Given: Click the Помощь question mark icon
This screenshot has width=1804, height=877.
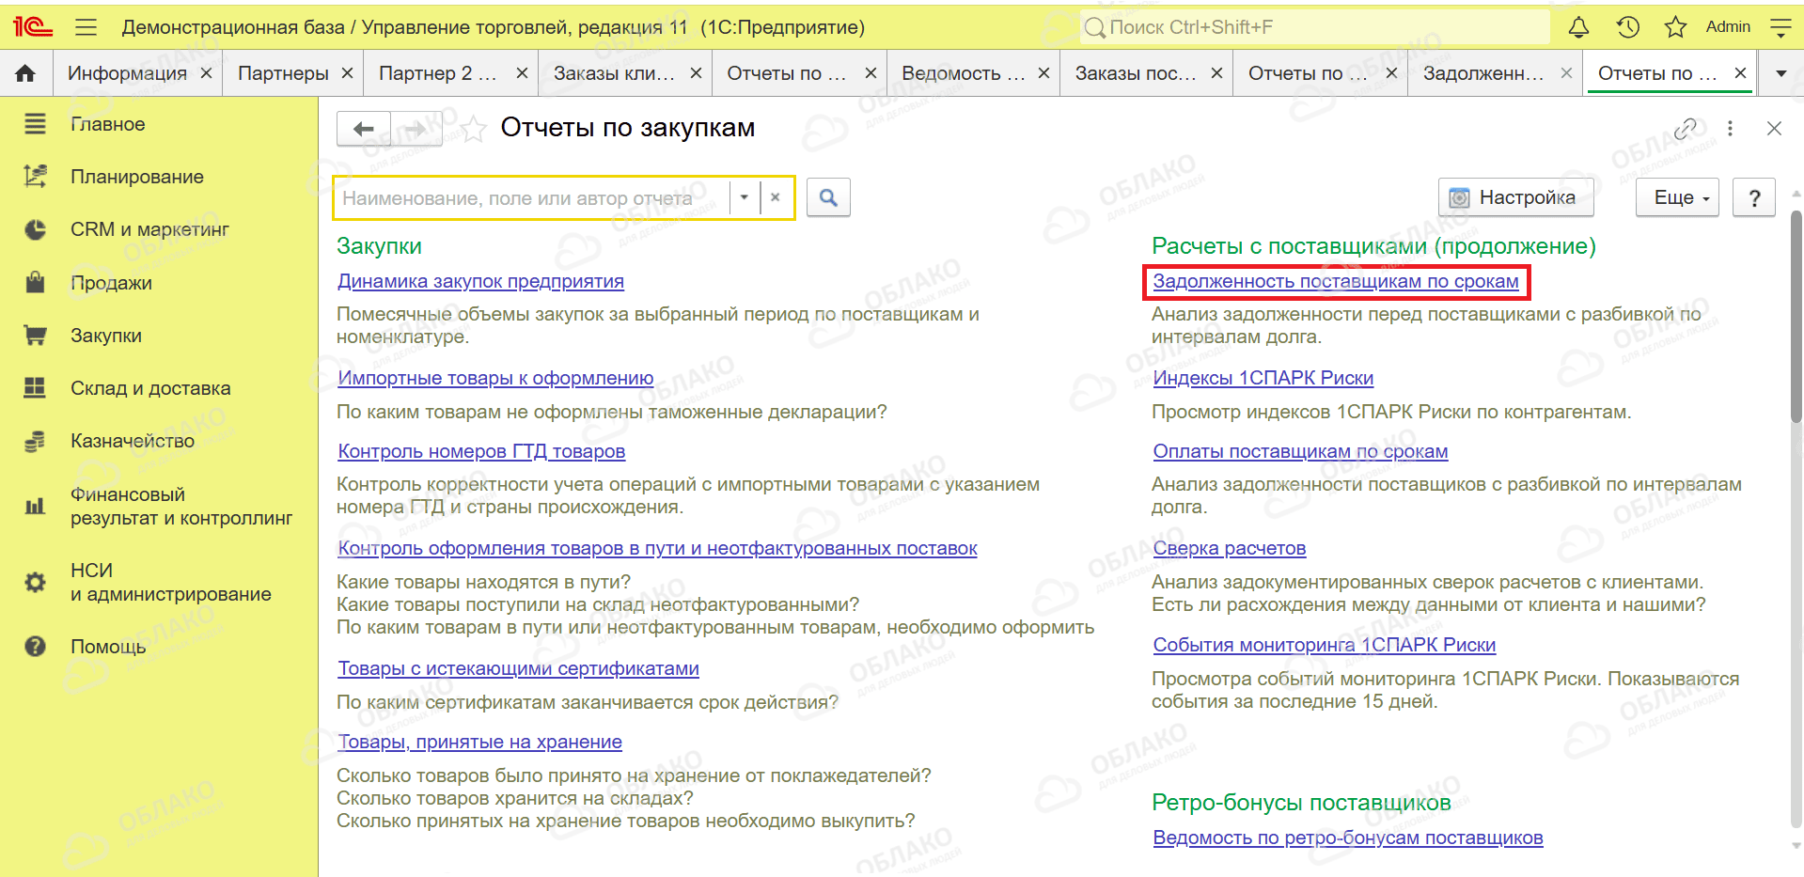Looking at the screenshot, I should tap(35, 647).
